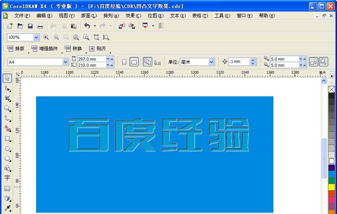Select the Pick tool arrow
337x214 pixels.
tap(7, 78)
